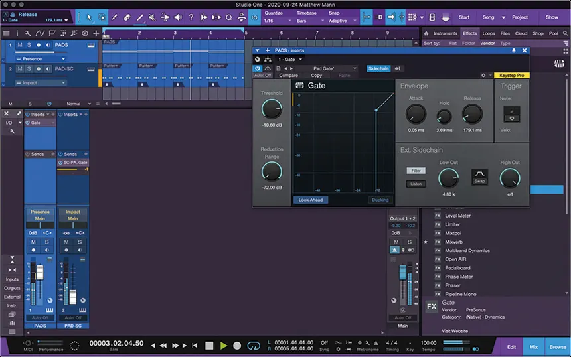Click Compare in the Gate window
Viewport: 571px width, 357px height.
(288, 76)
